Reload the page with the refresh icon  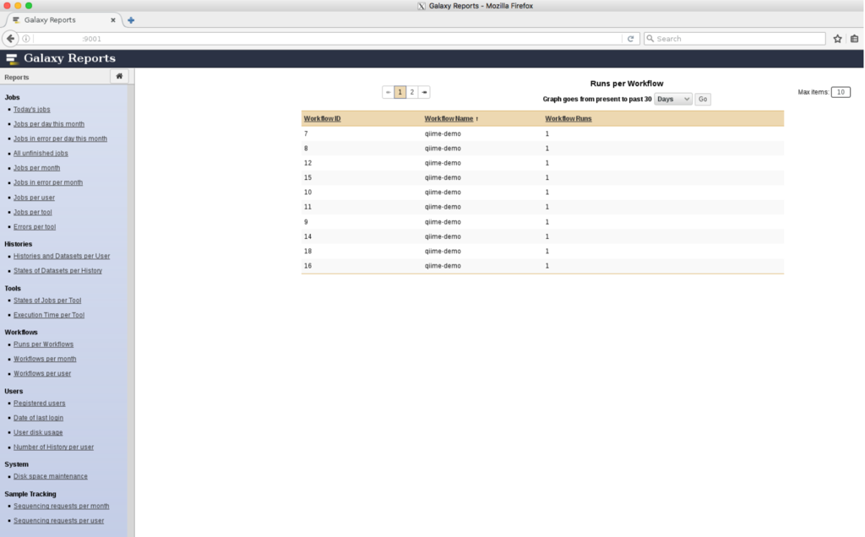(630, 39)
